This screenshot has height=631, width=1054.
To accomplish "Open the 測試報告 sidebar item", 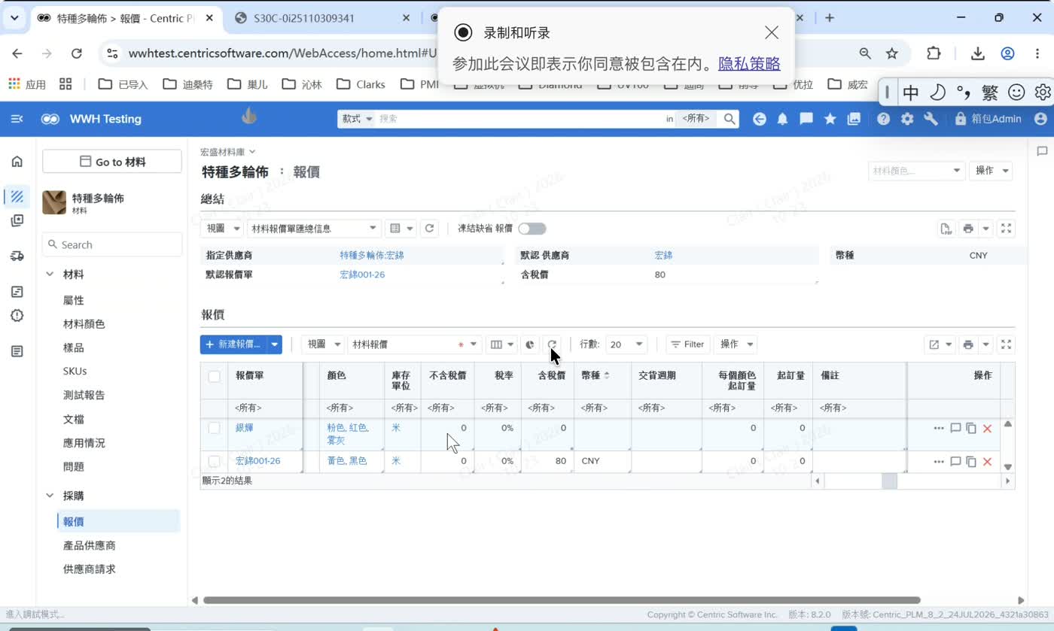I will (84, 395).
